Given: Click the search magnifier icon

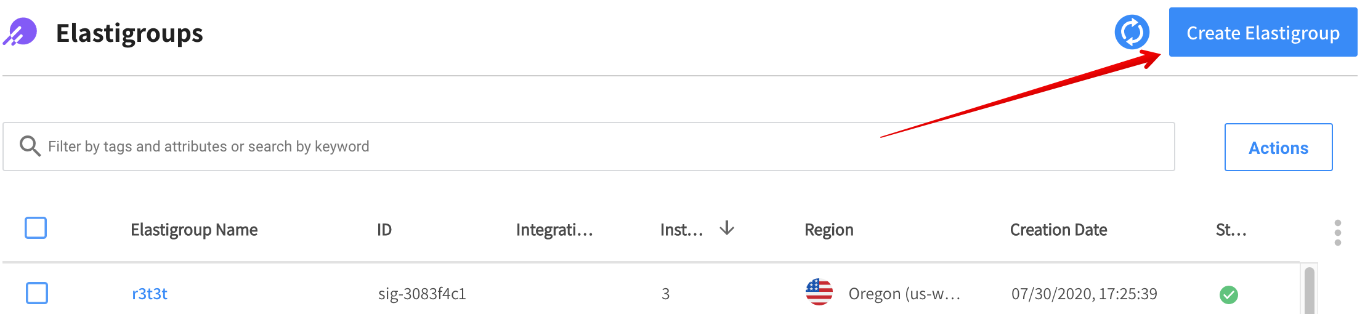Looking at the screenshot, I should [x=30, y=147].
